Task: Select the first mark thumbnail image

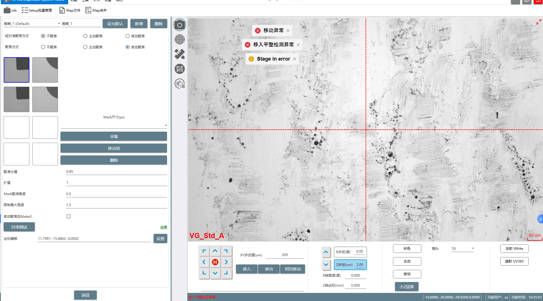Action: (17, 70)
